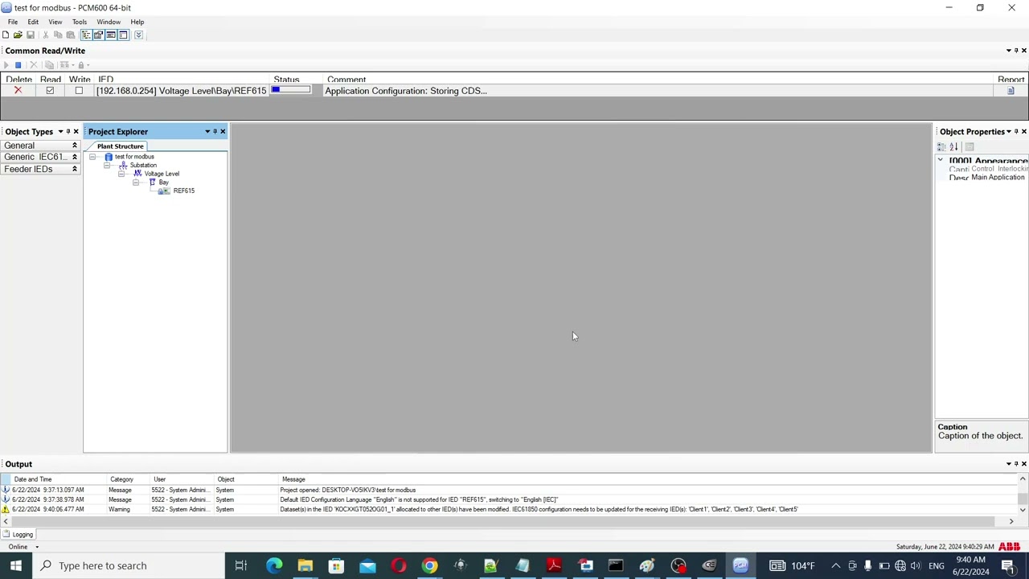Select the REF615 IED in tree

[183, 191]
